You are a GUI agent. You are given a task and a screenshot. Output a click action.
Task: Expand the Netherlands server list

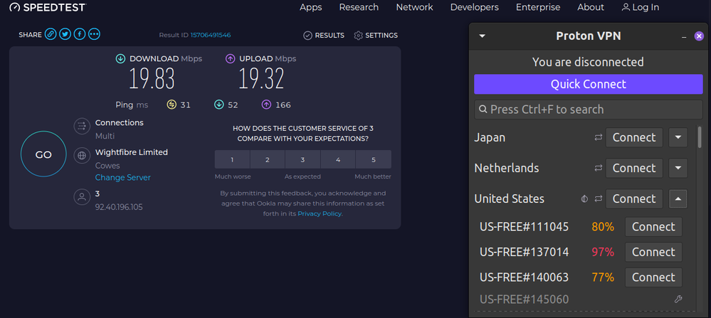[679, 168]
